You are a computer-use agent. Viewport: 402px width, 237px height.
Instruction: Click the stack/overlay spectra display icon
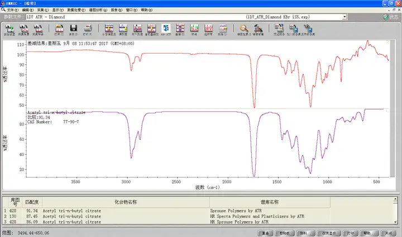click(x=109, y=30)
